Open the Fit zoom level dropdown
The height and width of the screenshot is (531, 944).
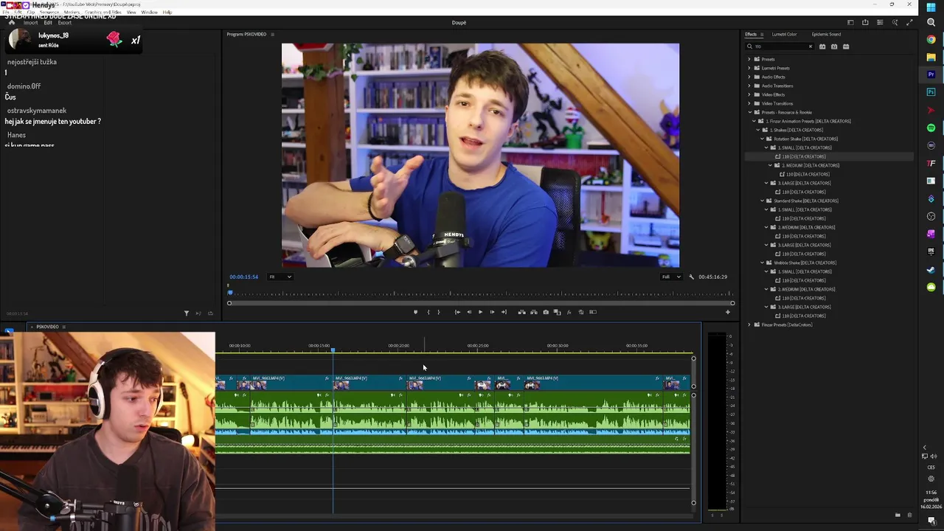click(280, 277)
